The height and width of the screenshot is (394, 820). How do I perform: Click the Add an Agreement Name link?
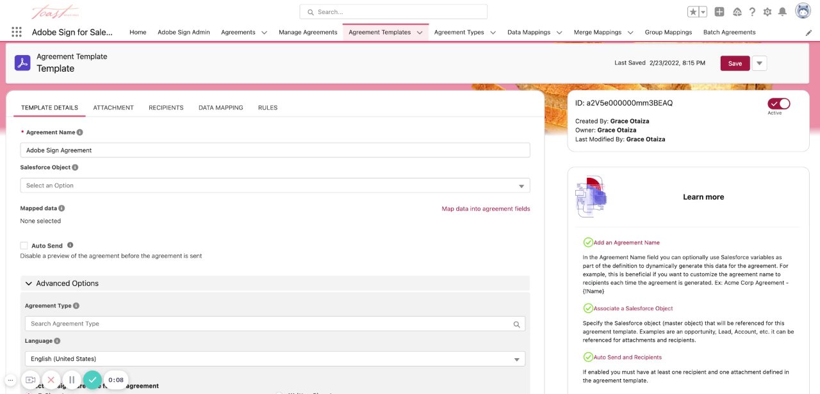point(627,242)
